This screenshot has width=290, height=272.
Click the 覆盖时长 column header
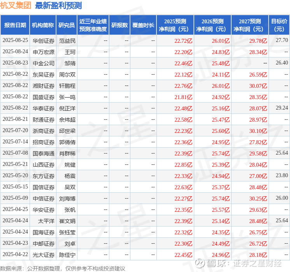click(143, 25)
